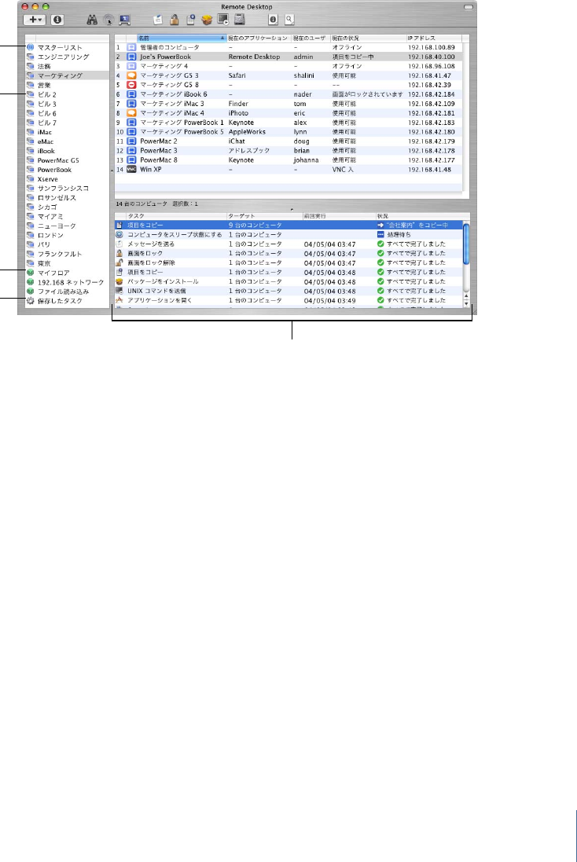
Task: Sort by the 現在の状況 column header
Action: click(x=367, y=38)
